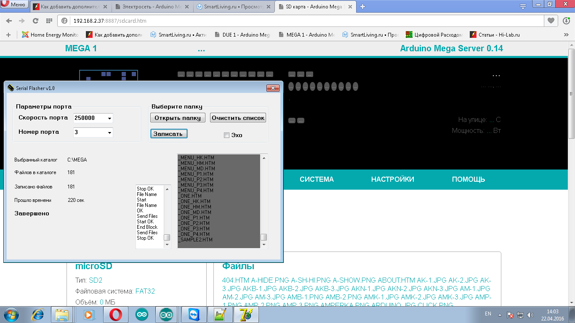Image resolution: width=575 pixels, height=323 pixels.
Task: Click the 220 сек elapsed time value
Action: click(76, 200)
